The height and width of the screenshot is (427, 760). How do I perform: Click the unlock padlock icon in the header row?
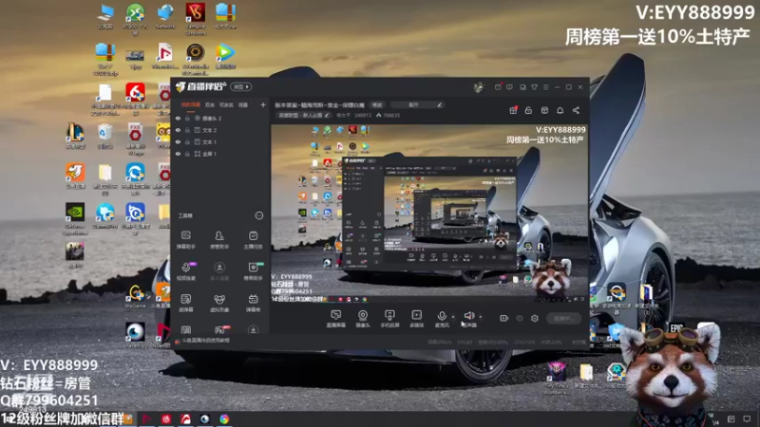click(528, 110)
